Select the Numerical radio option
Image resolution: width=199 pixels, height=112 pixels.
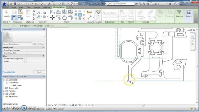tap(32, 26)
